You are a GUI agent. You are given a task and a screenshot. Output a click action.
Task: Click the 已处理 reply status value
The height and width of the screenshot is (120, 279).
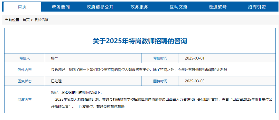56,81
